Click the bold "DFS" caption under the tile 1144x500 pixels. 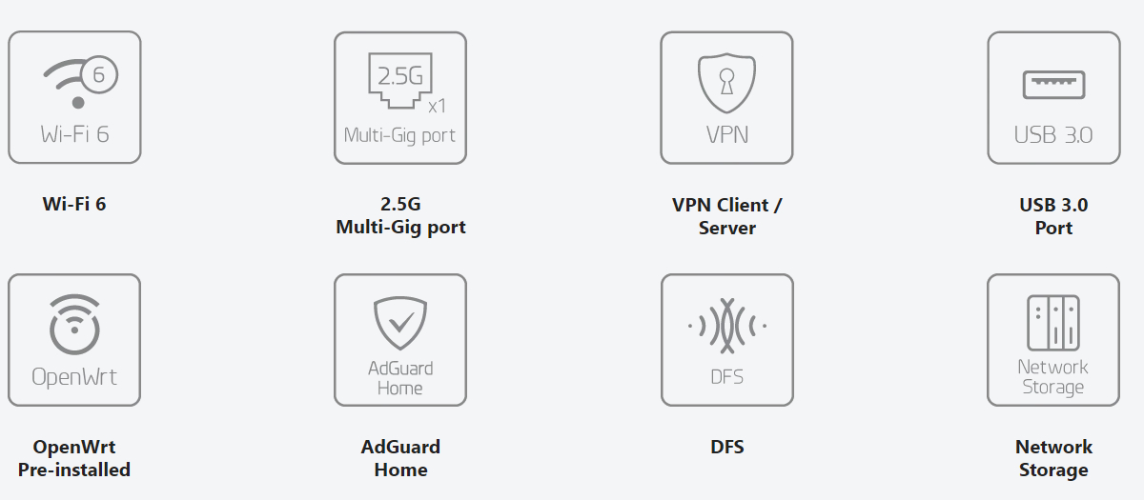(726, 447)
